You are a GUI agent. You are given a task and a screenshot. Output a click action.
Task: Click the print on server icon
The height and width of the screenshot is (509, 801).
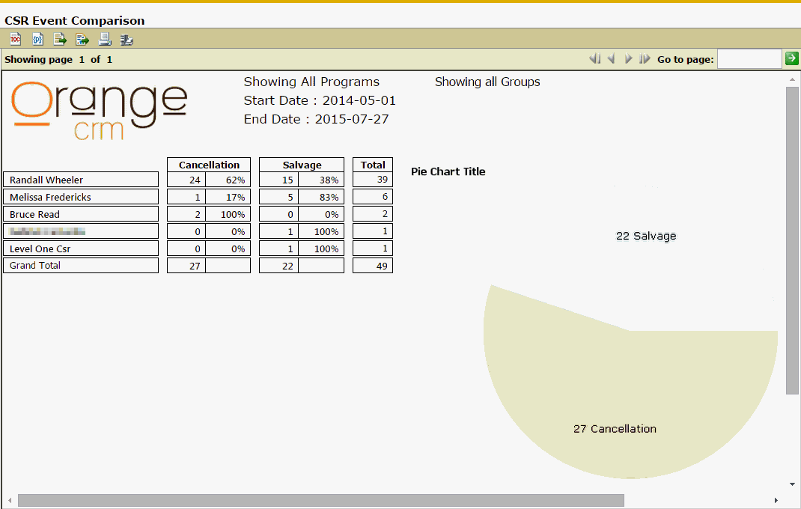pyautogui.click(x=127, y=40)
